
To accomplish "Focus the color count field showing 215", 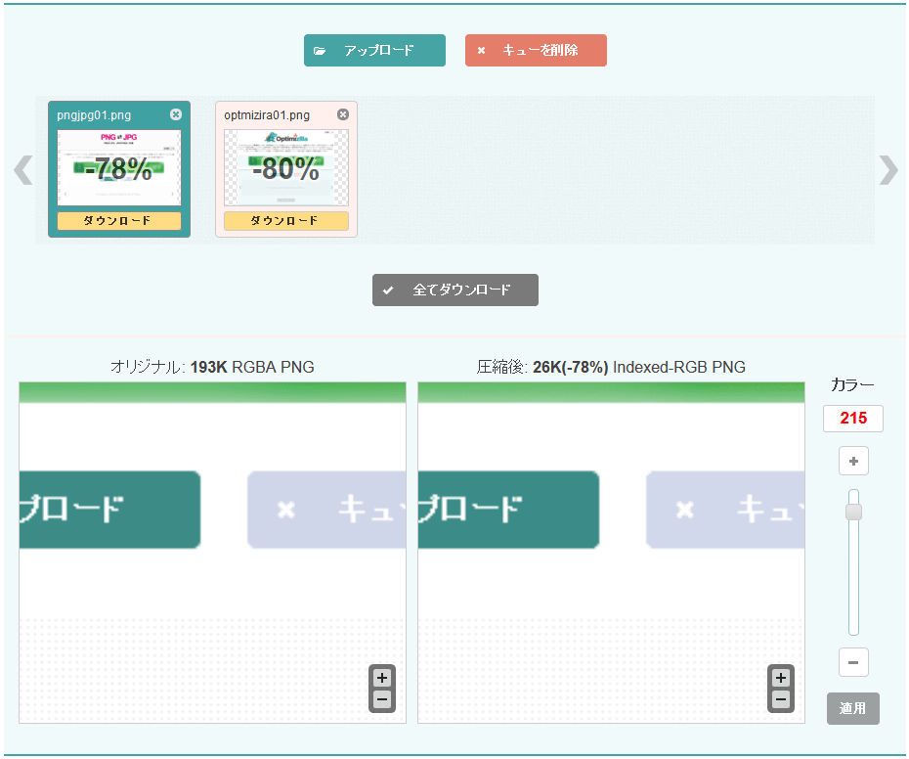I will click(x=852, y=419).
